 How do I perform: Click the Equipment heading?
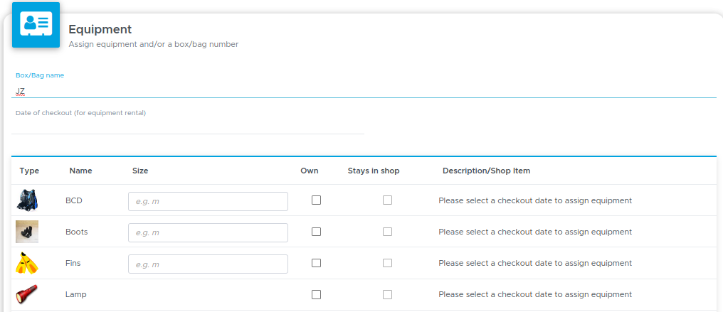[100, 29]
